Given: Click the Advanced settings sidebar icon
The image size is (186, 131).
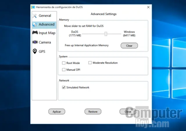Looking at the screenshot, I should pyautogui.click(x=35, y=24).
